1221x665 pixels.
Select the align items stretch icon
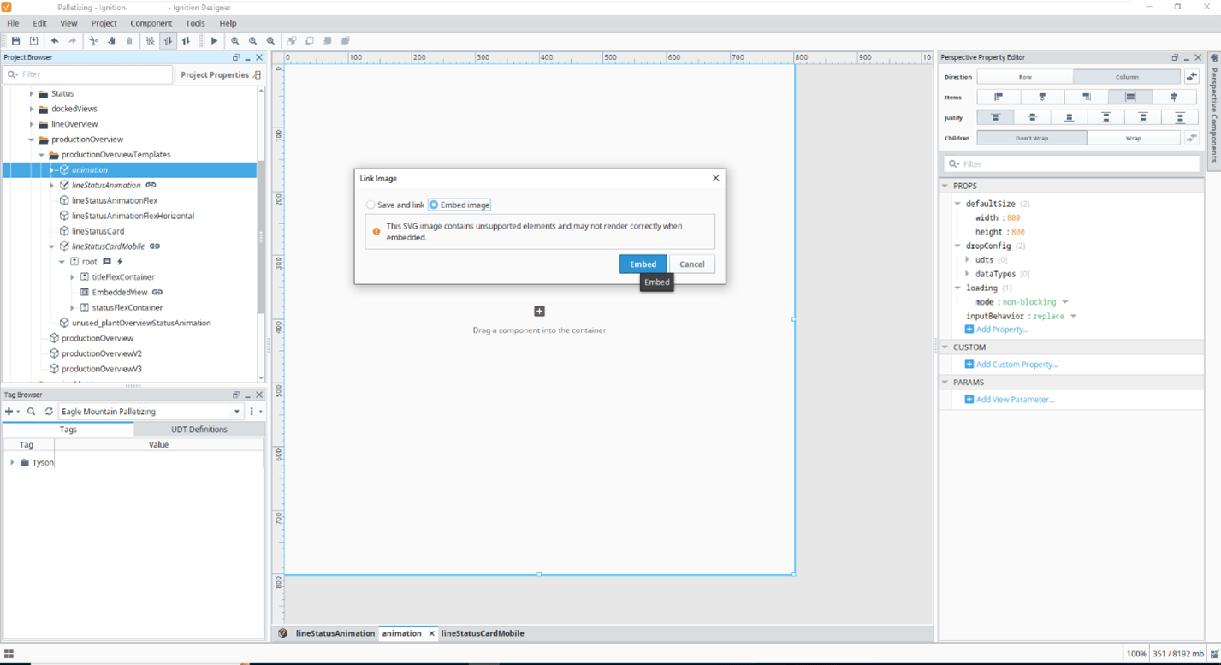tap(1130, 97)
